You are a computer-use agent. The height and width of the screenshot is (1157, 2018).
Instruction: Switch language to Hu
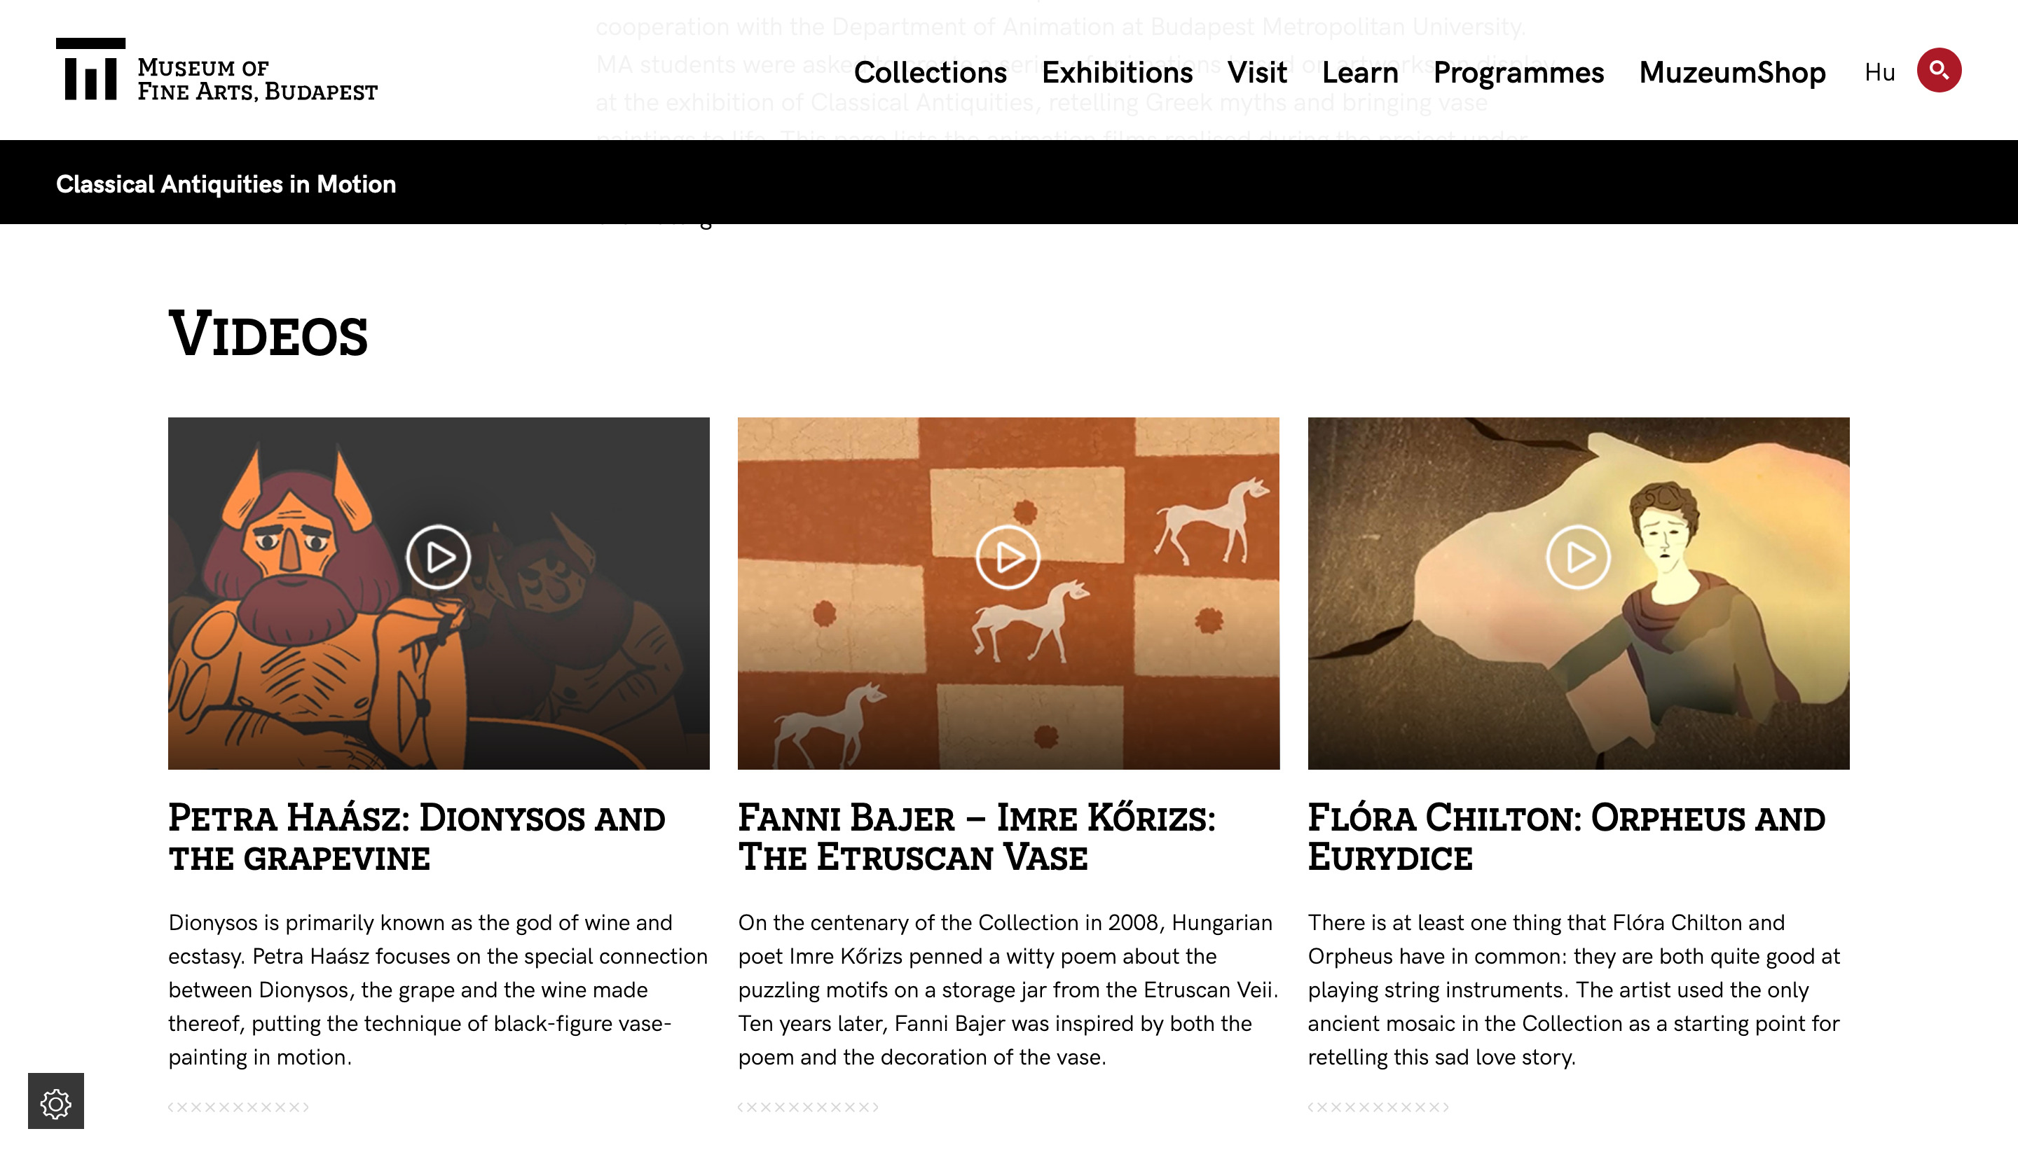(1879, 72)
